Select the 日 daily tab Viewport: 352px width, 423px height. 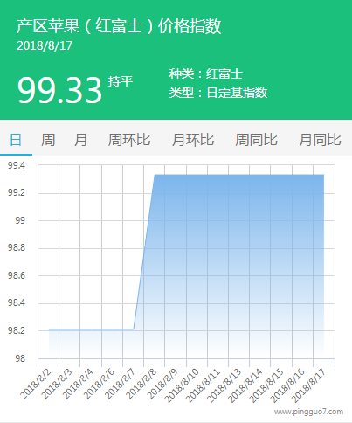click(x=16, y=140)
